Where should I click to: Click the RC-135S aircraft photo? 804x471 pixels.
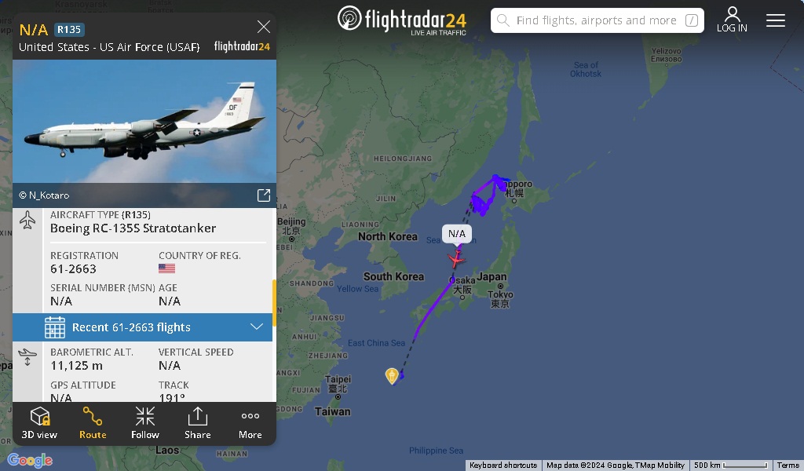coord(144,121)
